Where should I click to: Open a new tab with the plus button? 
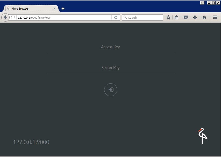[63, 9]
